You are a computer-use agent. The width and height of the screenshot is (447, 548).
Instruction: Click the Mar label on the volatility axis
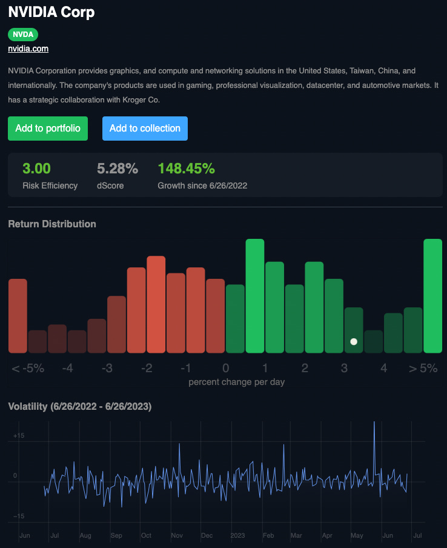click(296, 535)
